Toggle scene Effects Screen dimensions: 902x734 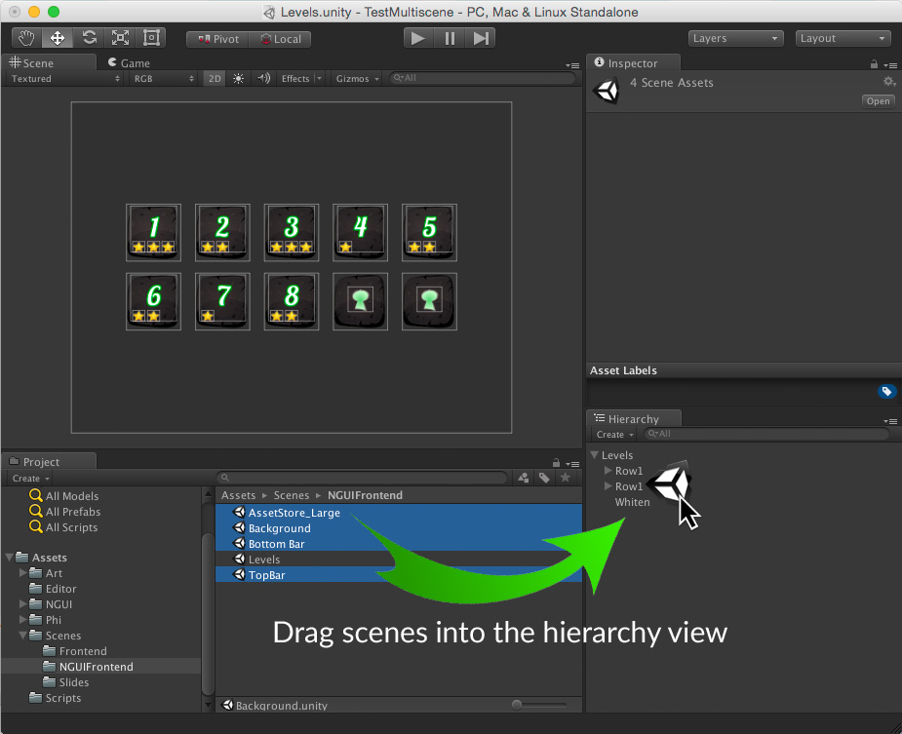tap(295, 78)
